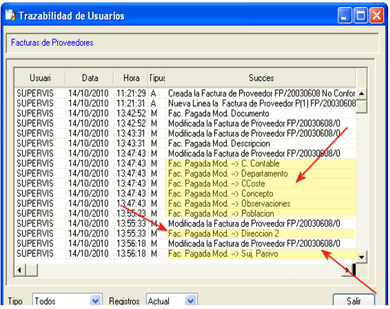Click the Data column header
390x309 pixels.
[90, 78]
